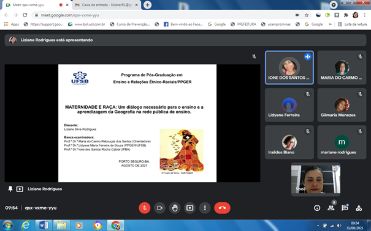Switch to Word in taskbar
The width and height of the screenshot is (371, 231).
click(44, 226)
